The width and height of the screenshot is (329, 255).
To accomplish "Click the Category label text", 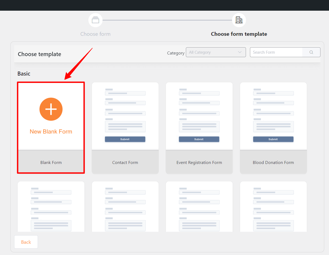I will coord(176,53).
